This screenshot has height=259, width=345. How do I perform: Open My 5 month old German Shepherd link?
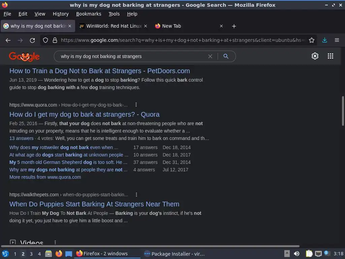click(68, 162)
